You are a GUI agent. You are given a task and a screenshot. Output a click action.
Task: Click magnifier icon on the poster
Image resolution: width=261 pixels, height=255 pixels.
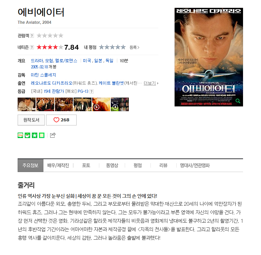tap(238, 101)
